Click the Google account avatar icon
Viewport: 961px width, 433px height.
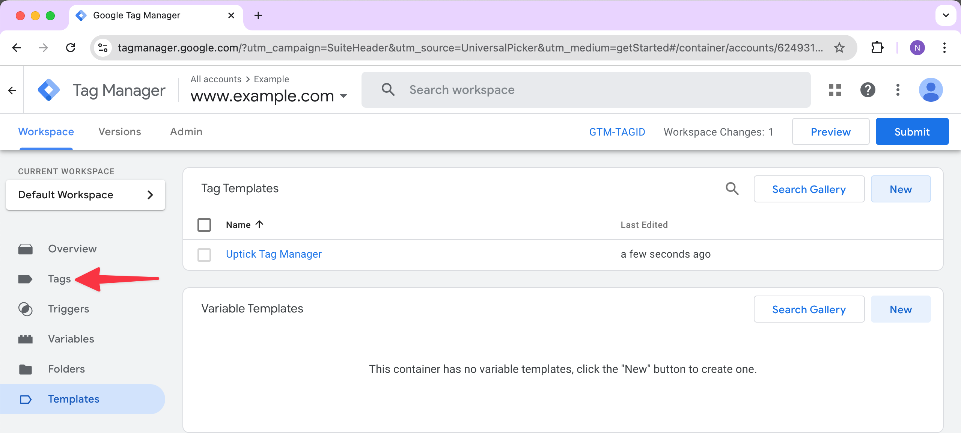pyautogui.click(x=930, y=90)
